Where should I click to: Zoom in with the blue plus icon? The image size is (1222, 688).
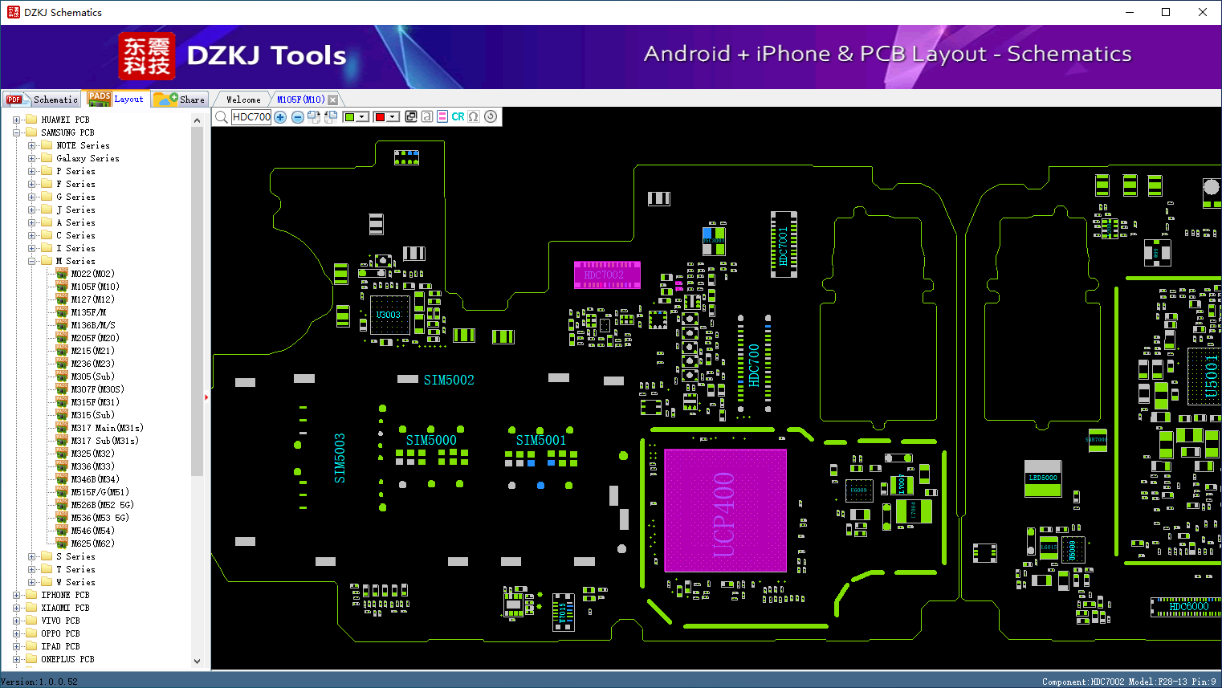[x=280, y=117]
